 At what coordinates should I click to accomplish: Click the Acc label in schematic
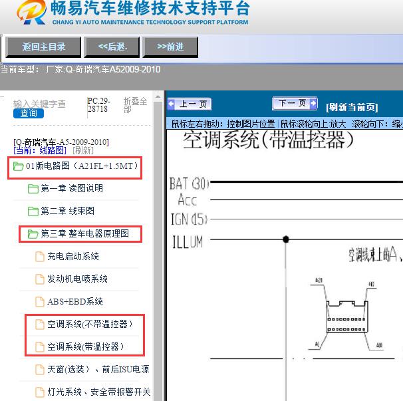tap(188, 200)
